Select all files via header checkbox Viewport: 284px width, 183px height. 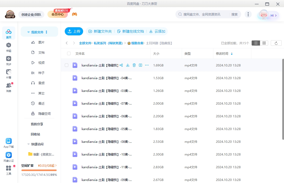(x=68, y=53)
